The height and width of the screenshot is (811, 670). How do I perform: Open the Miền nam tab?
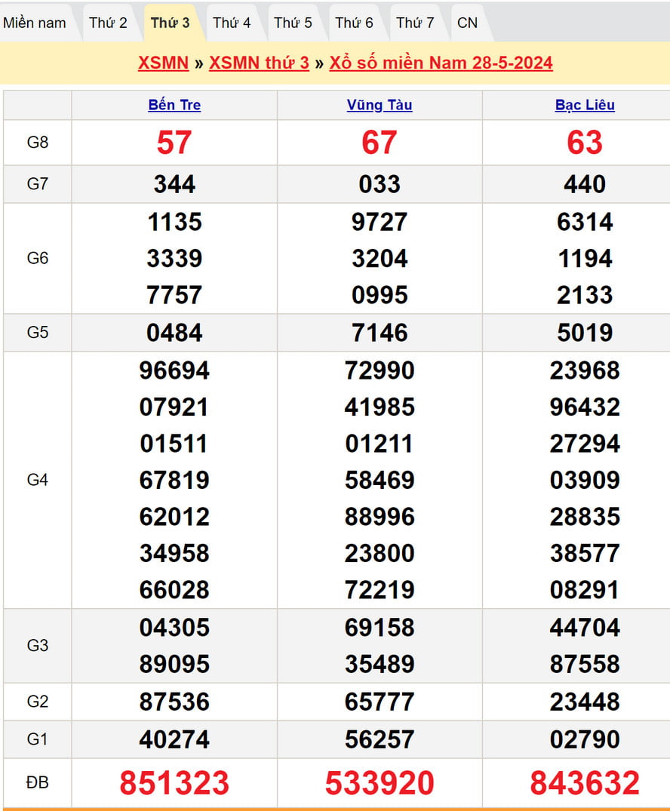(x=35, y=23)
